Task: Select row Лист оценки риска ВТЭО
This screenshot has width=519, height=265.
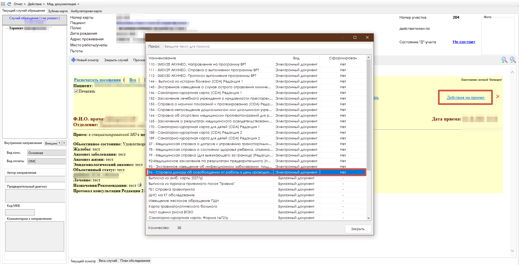Action: coord(256,212)
